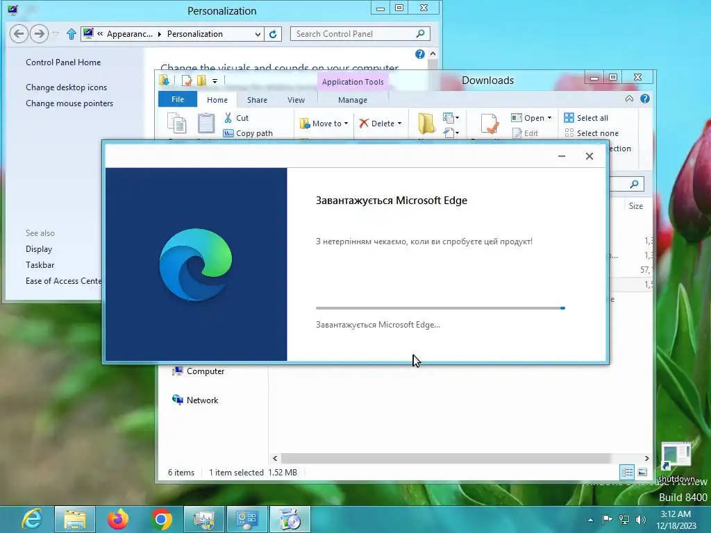Switch Downloads to large icons view
Image resolution: width=711 pixels, height=533 pixels.
point(642,473)
